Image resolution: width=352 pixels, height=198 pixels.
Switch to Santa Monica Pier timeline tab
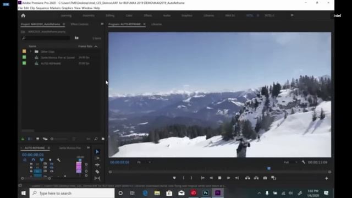click(x=70, y=148)
